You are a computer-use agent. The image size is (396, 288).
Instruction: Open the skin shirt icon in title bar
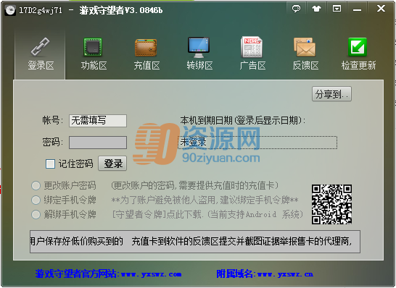(316, 9)
